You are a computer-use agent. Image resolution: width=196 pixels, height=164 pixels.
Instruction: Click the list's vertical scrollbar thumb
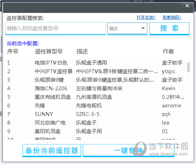(189, 67)
